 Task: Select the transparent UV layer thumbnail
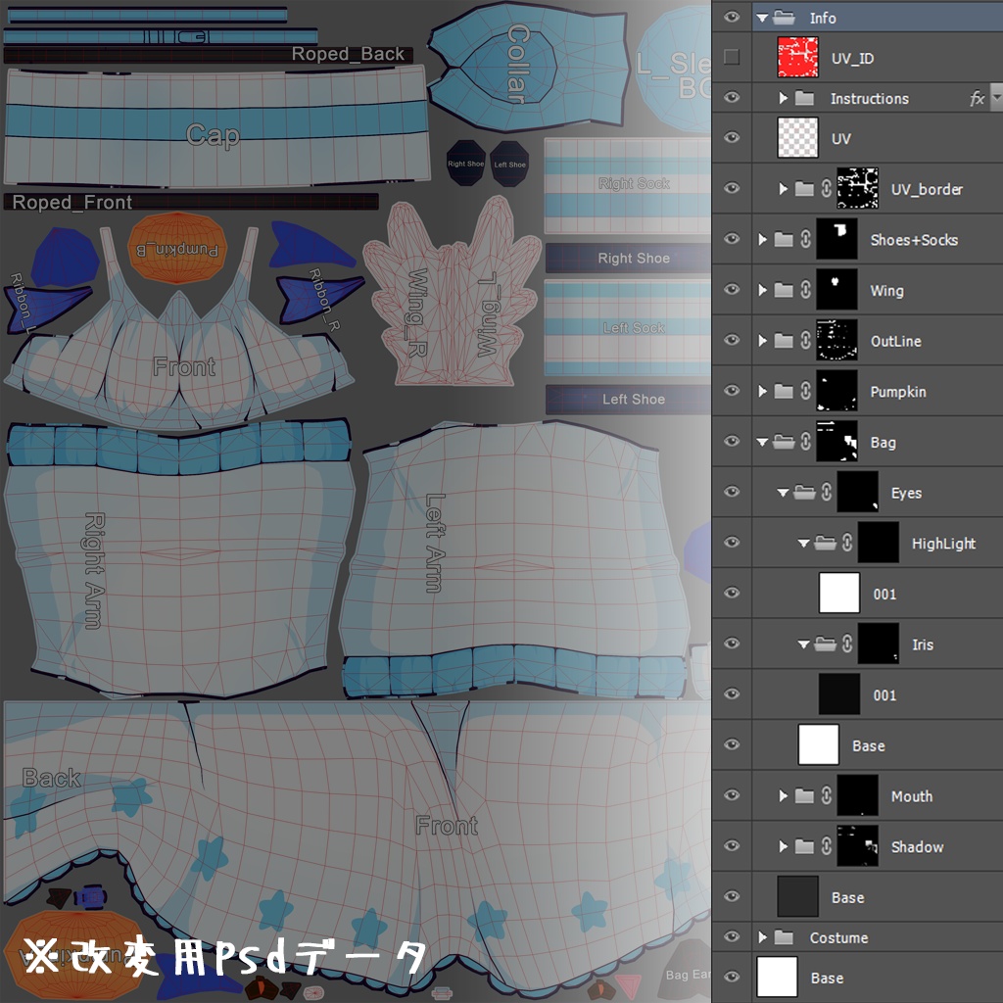(797, 137)
